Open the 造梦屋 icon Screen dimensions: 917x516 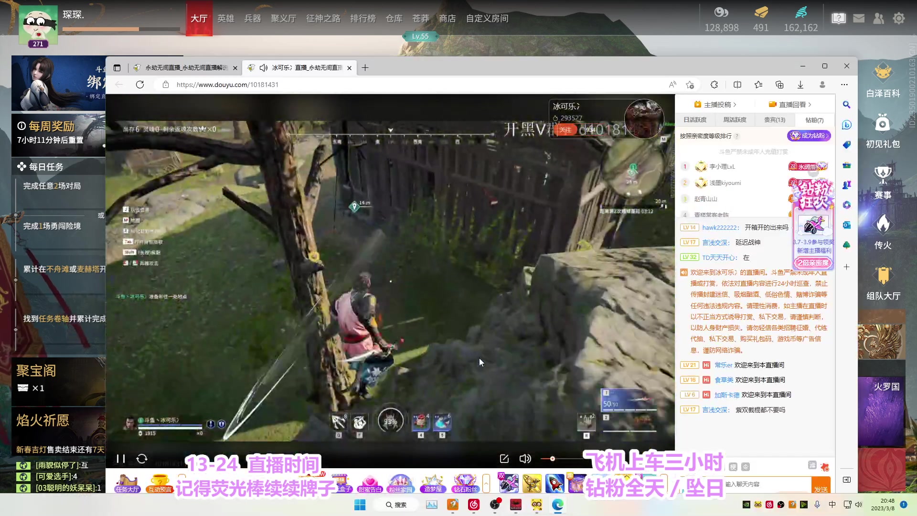click(433, 484)
